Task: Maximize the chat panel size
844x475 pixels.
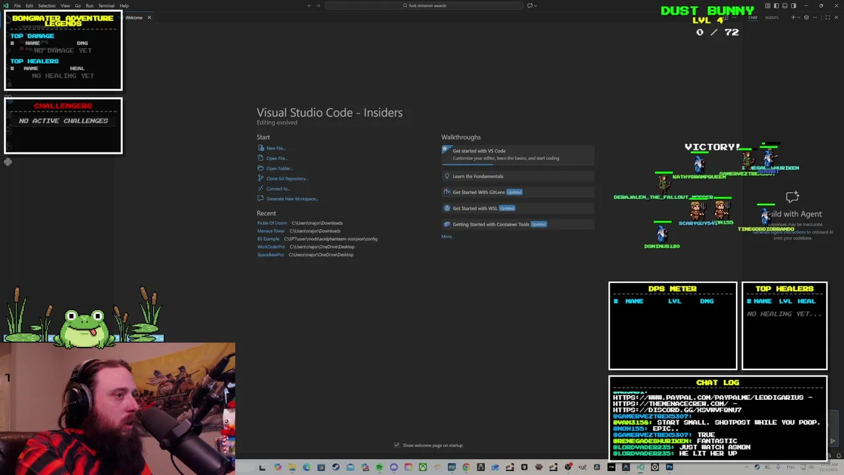Action: point(828,17)
